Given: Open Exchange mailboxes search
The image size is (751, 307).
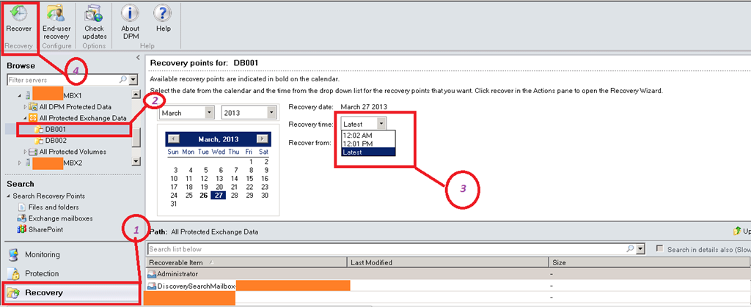Looking at the screenshot, I should (x=61, y=218).
